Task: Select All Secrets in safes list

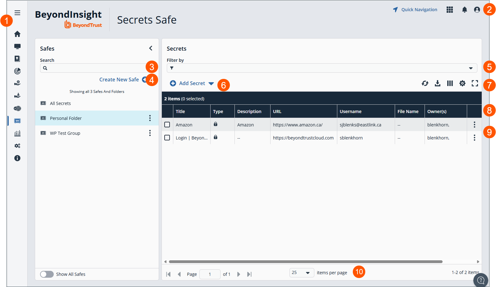Action: point(97,103)
